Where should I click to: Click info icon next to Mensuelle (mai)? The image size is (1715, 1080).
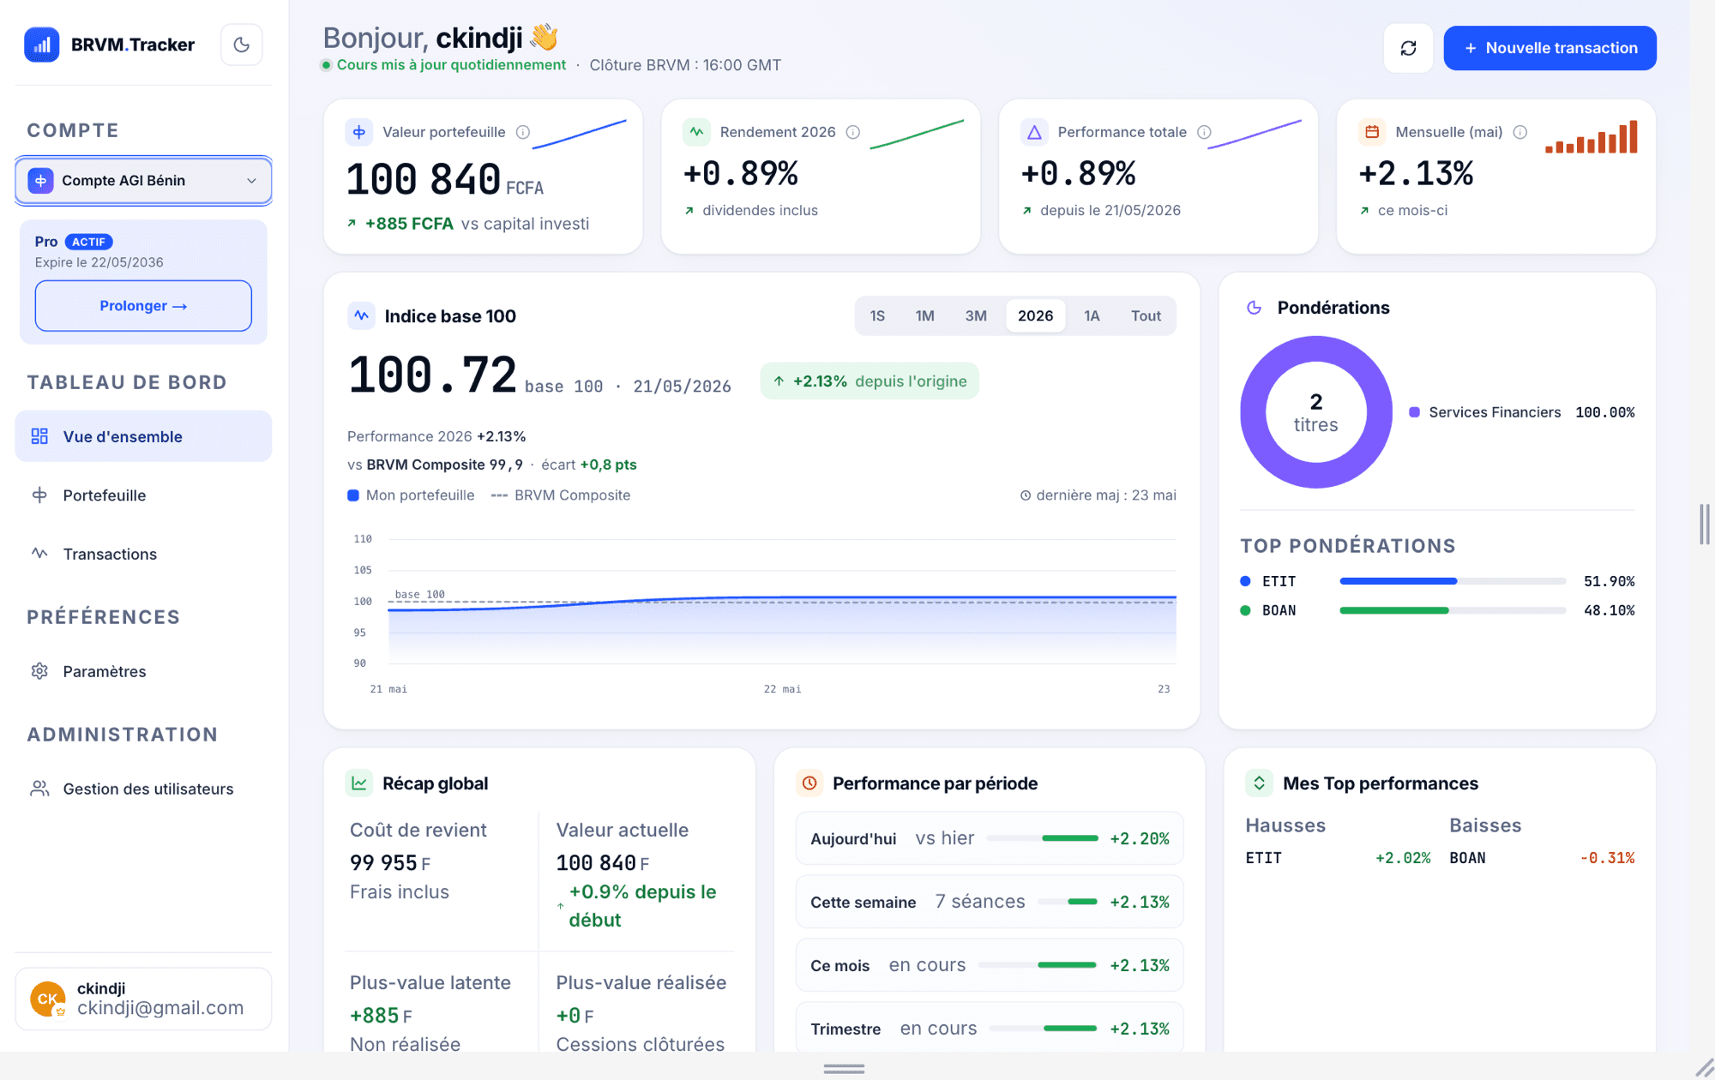tap(1520, 132)
